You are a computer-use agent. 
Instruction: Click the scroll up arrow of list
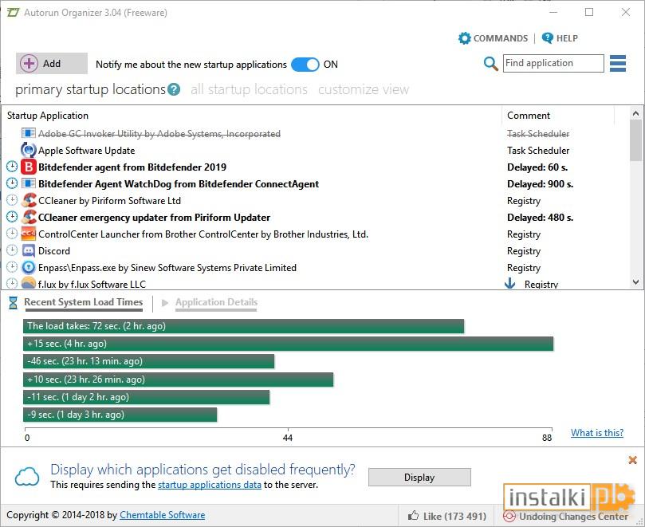tap(635, 113)
